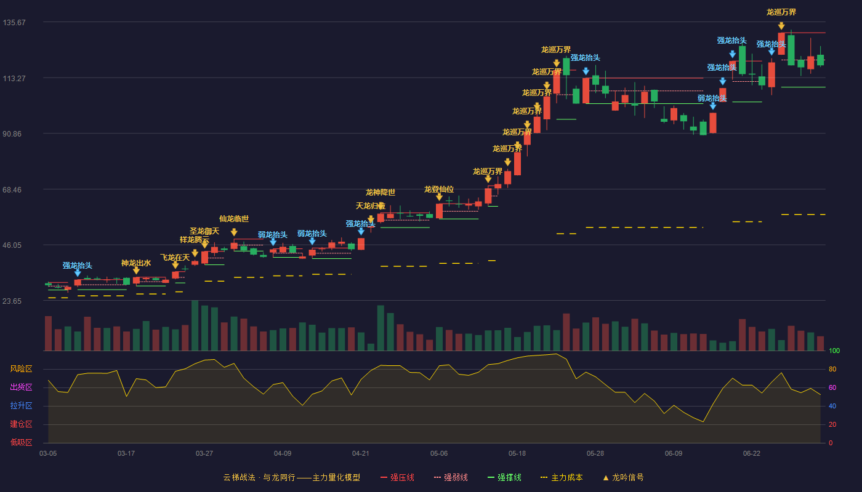The width and height of the screenshot is (862, 492).
Task: Toggle the 主力成本 legend series
Action: [562, 477]
